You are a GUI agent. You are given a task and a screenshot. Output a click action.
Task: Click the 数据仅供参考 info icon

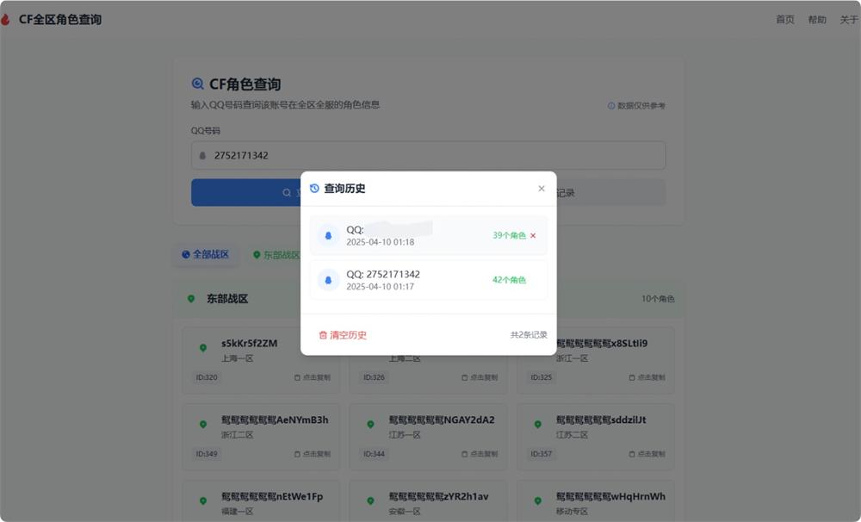click(x=611, y=105)
